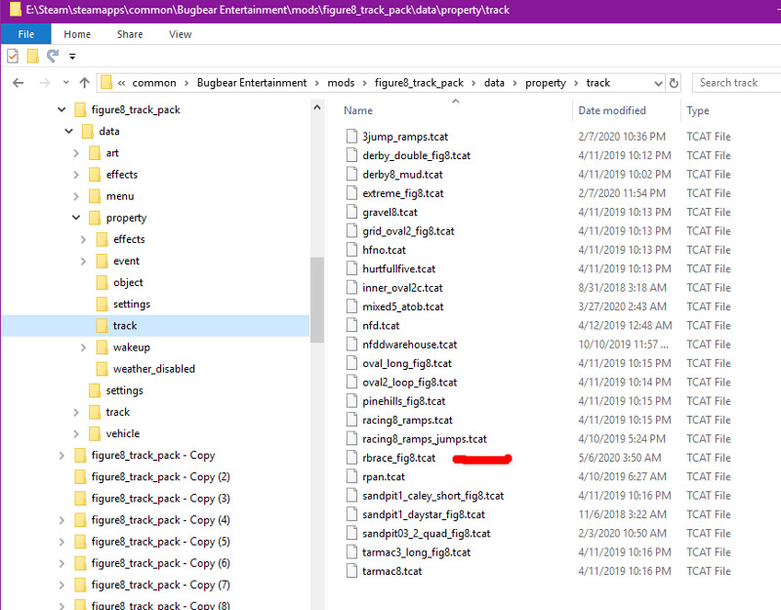781x610 pixels.
Task: Switch to the Share ribbon tab
Action: coord(130,34)
